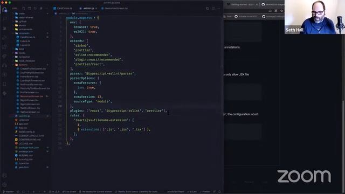Click the ESLint status bar item
Viewport: 345px width, 194px height.
click(x=192, y=192)
